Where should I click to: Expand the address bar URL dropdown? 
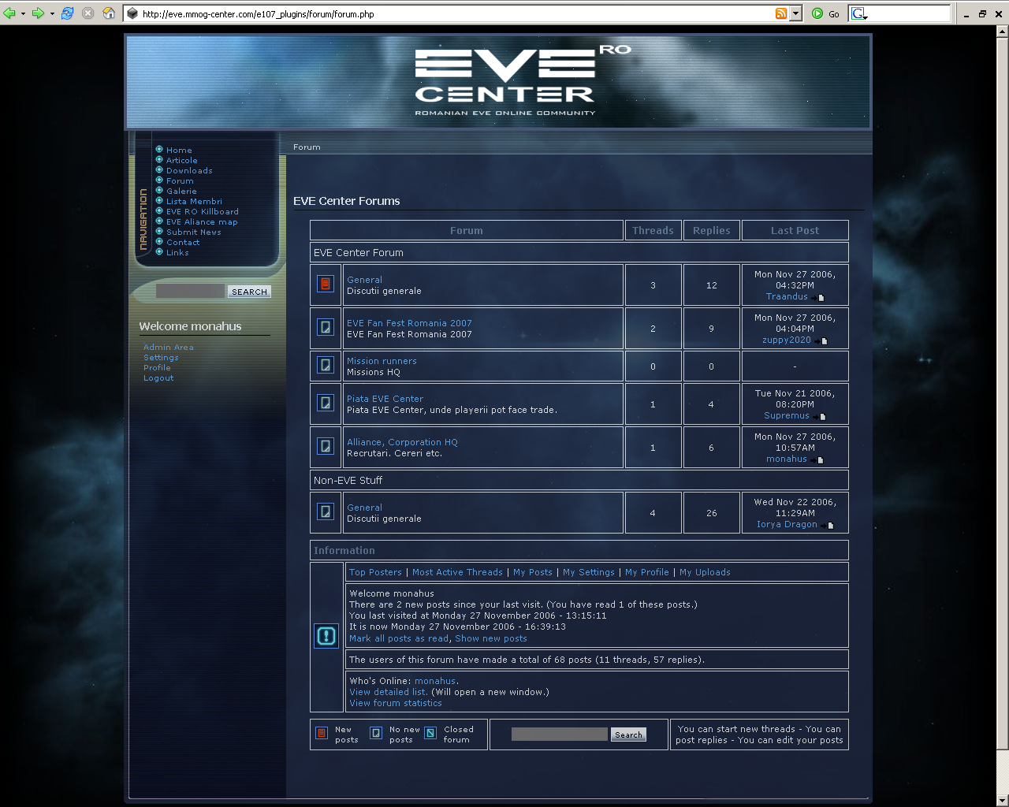pos(796,13)
